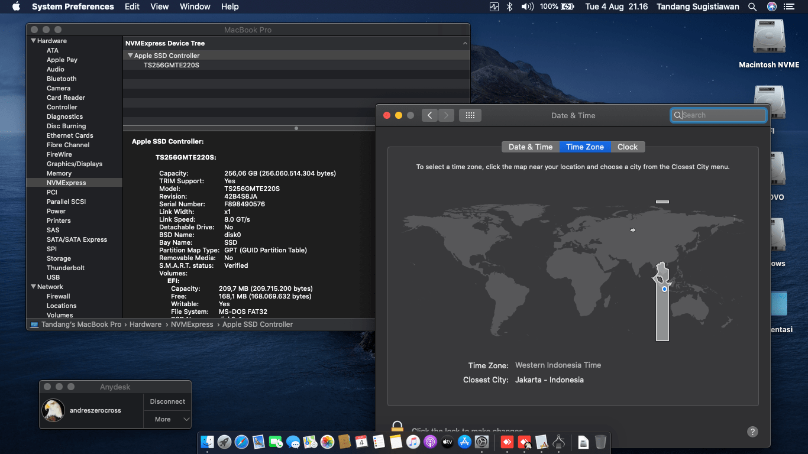Collapse the Network section in sidebar
Screen dimensions: 808x454
click(33, 287)
